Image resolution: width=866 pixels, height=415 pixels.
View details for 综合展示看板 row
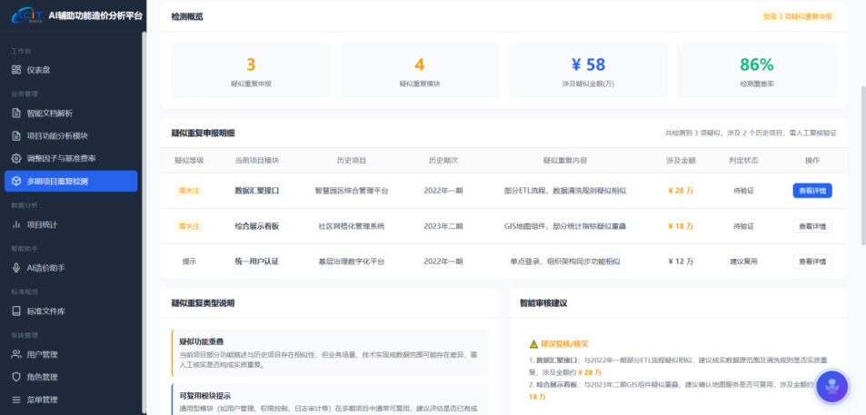[812, 226]
